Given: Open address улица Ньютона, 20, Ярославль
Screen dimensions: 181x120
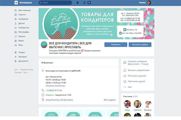Looking at the screenshot, I should (59, 100).
